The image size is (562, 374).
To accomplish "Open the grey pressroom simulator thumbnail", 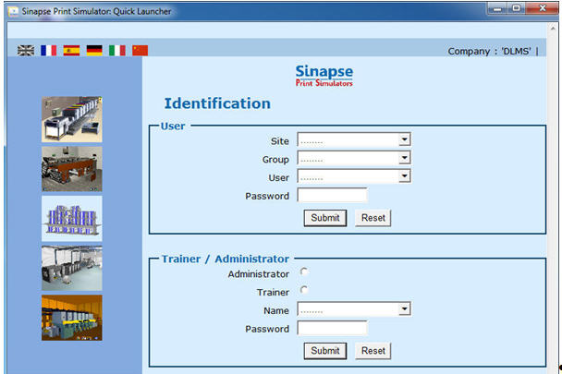I will (x=72, y=268).
